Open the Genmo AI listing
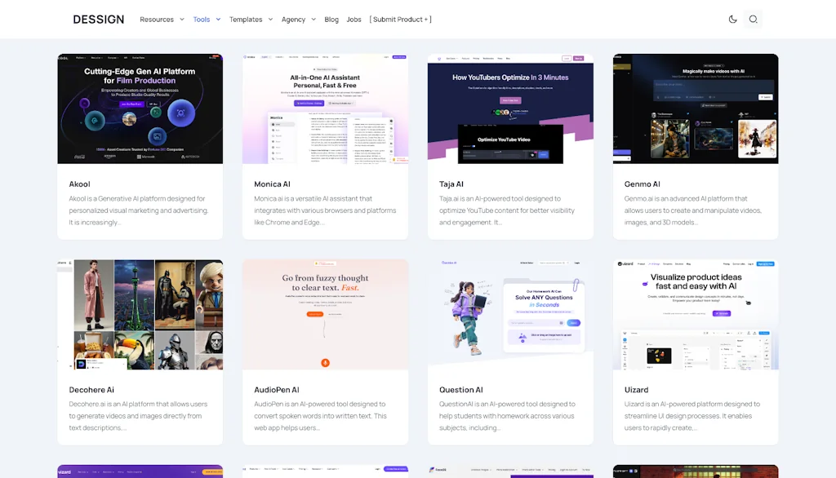 640,184
